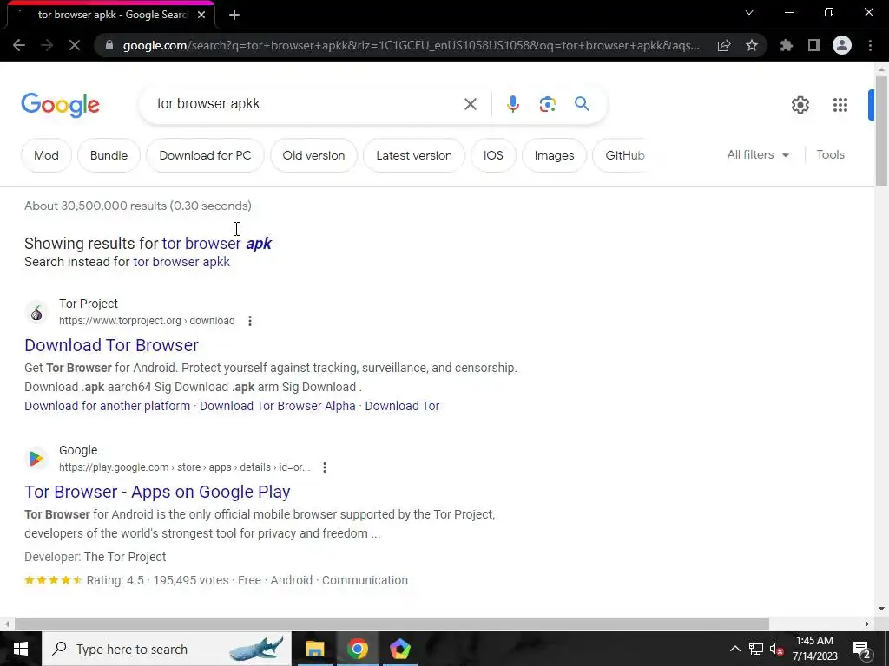This screenshot has width=889, height=666.
Task: Search instead for tor browser apkk
Action: 181,262
